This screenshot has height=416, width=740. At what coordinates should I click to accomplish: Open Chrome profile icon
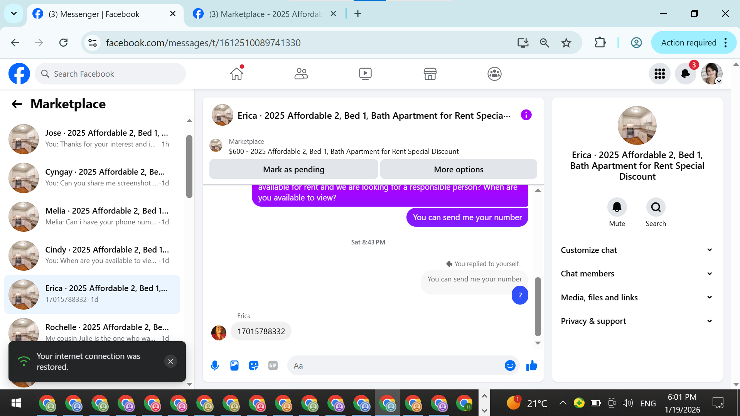coord(636,43)
